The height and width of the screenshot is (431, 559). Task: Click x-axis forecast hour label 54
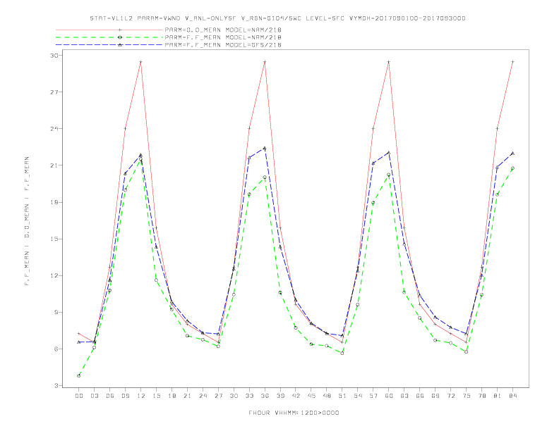pos(358,396)
